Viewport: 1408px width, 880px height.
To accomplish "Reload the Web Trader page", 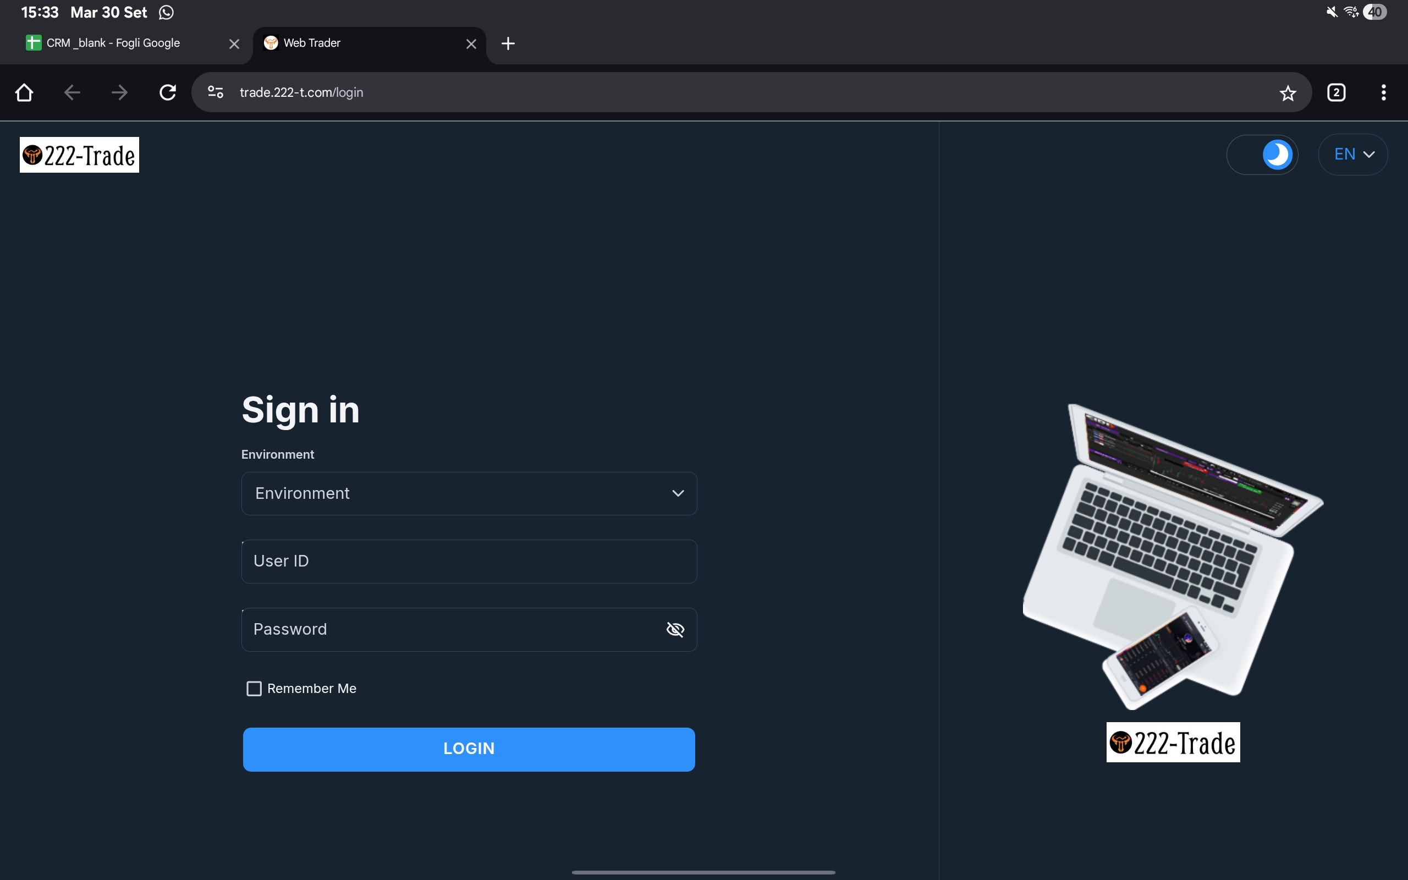I will [168, 92].
